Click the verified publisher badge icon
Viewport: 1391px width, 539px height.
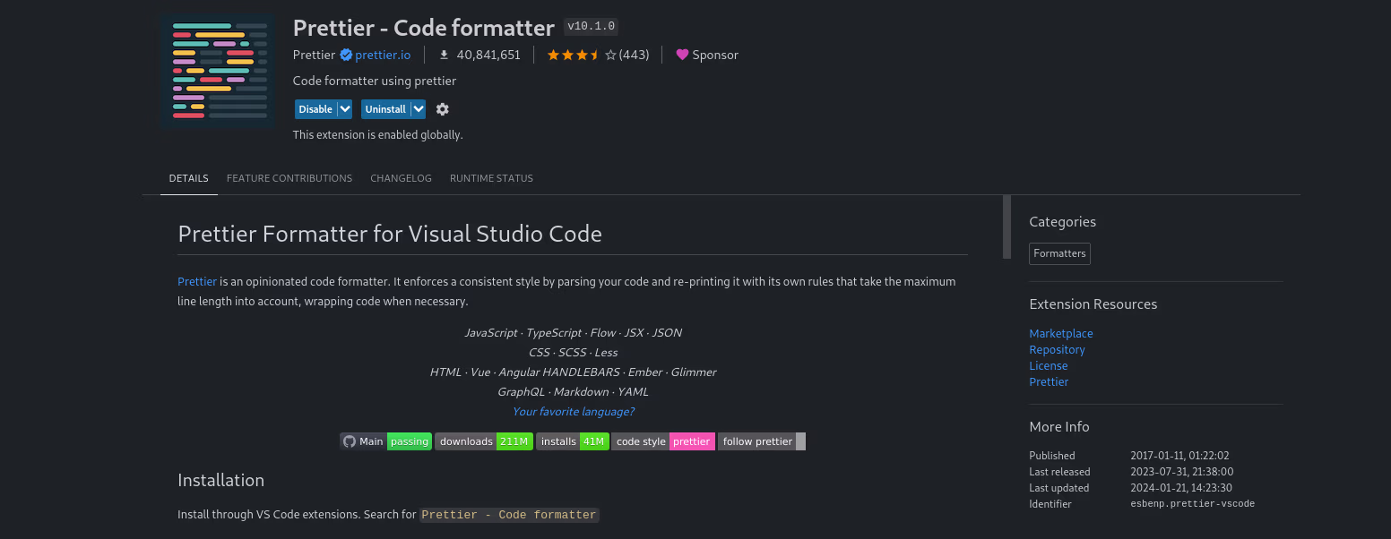point(346,55)
